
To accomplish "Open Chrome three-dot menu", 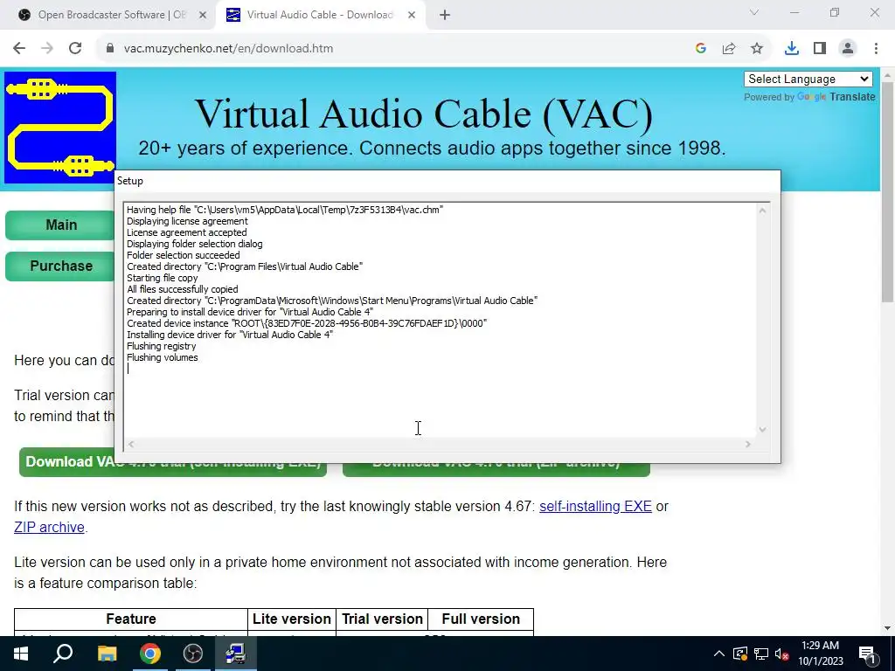I will 876,49.
